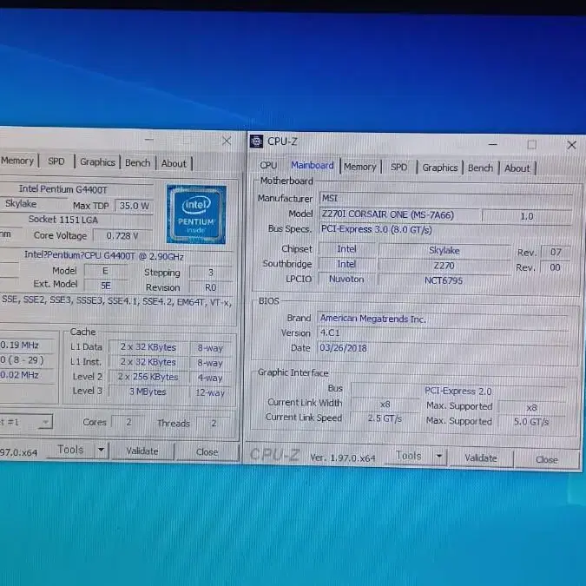The height and width of the screenshot is (586, 586).
Task: Click specification Intel Pentium CPU G4400T @ 2.90GHz
Action: click(104, 255)
